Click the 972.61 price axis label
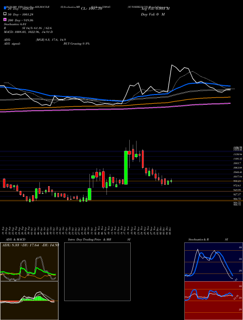This screenshot has width=243, height=320. 238,186
